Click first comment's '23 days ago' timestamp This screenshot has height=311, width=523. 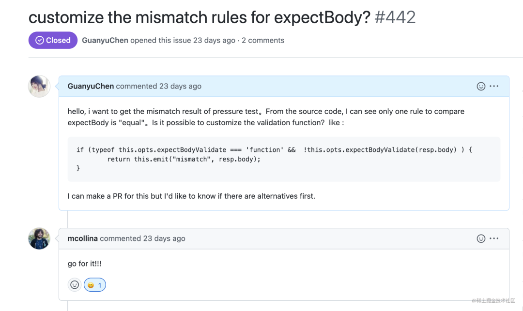(x=180, y=86)
